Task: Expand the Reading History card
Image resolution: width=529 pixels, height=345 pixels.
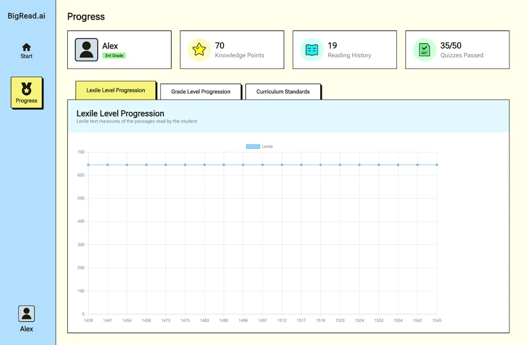Action: [344, 49]
